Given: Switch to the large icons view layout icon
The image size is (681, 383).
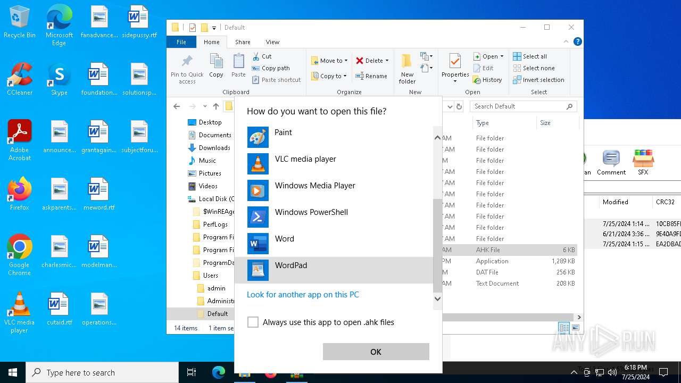Looking at the screenshot, I should 575,328.
